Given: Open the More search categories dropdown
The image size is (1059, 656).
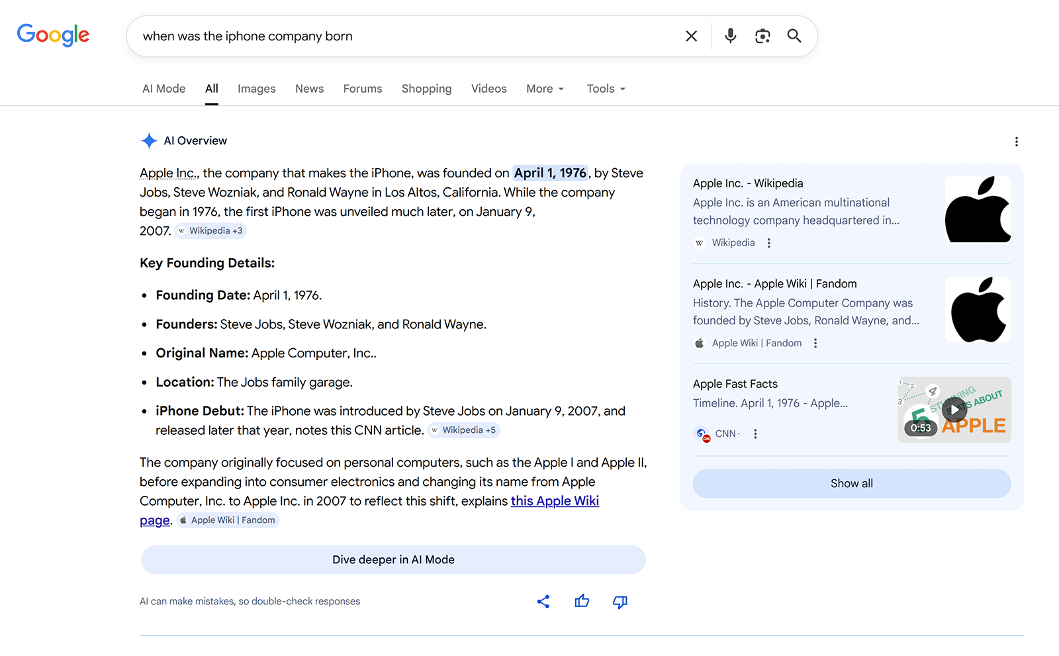Looking at the screenshot, I should (544, 88).
